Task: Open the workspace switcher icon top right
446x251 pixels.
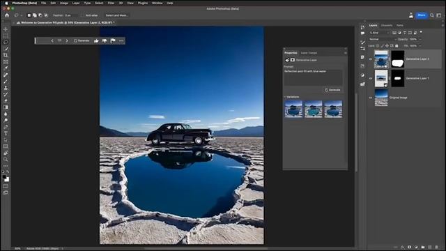Action: [x=439, y=15]
